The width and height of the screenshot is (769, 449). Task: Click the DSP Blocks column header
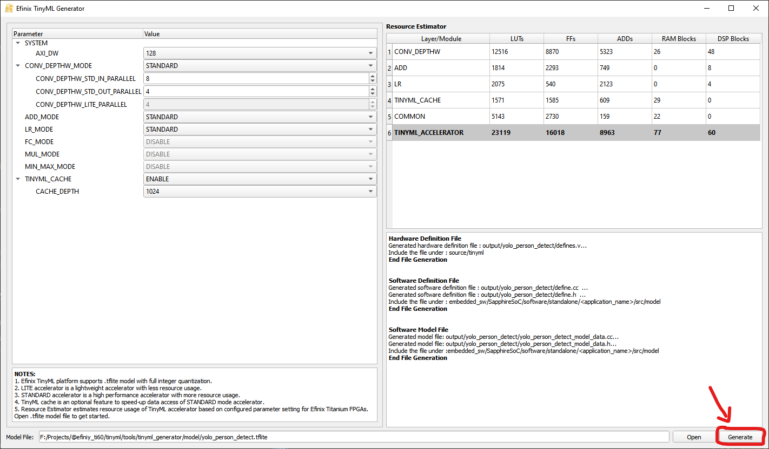[x=733, y=39]
